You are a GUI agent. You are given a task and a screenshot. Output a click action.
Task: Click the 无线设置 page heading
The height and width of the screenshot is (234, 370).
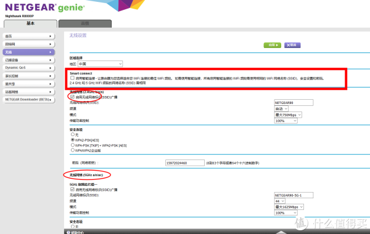(x=78, y=36)
